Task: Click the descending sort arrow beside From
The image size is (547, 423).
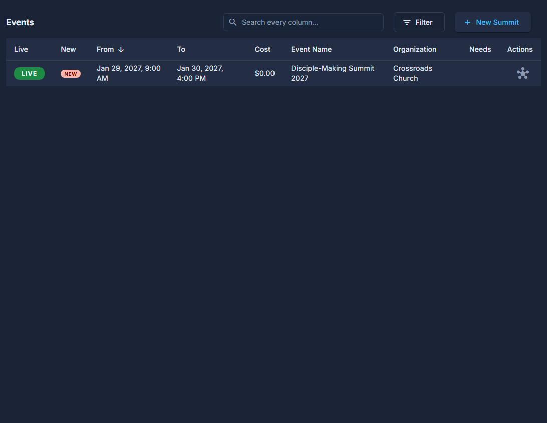Action: (x=121, y=50)
